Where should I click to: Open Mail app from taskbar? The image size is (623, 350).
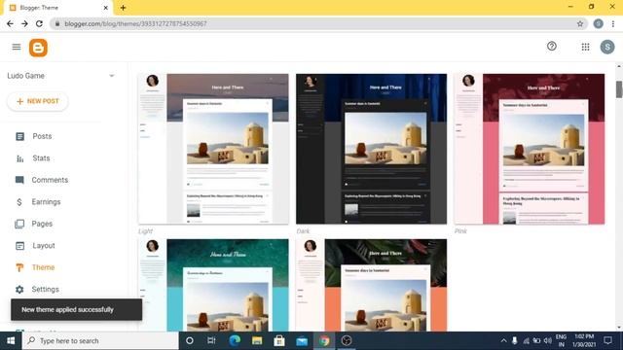click(x=302, y=341)
